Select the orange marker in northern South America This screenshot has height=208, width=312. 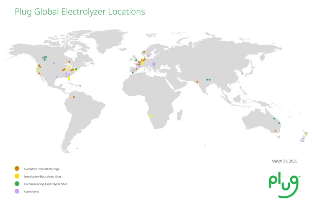(x=73, y=97)
